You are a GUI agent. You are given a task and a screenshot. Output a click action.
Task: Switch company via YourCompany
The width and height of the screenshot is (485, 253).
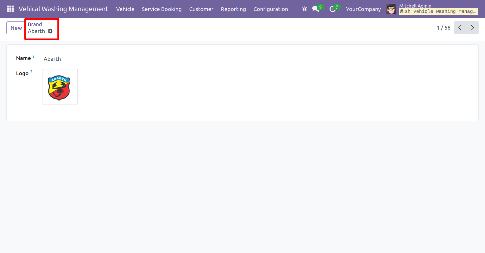[x=363, y=9]
